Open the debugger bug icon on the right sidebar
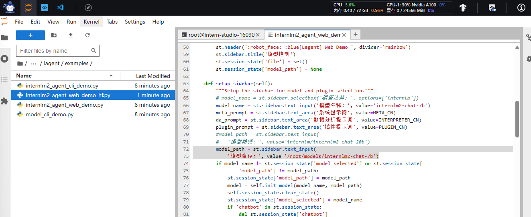 coord(528,58)
